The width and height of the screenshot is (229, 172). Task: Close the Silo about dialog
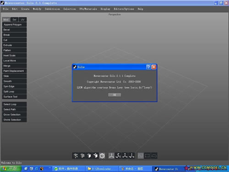click(154, 67)
